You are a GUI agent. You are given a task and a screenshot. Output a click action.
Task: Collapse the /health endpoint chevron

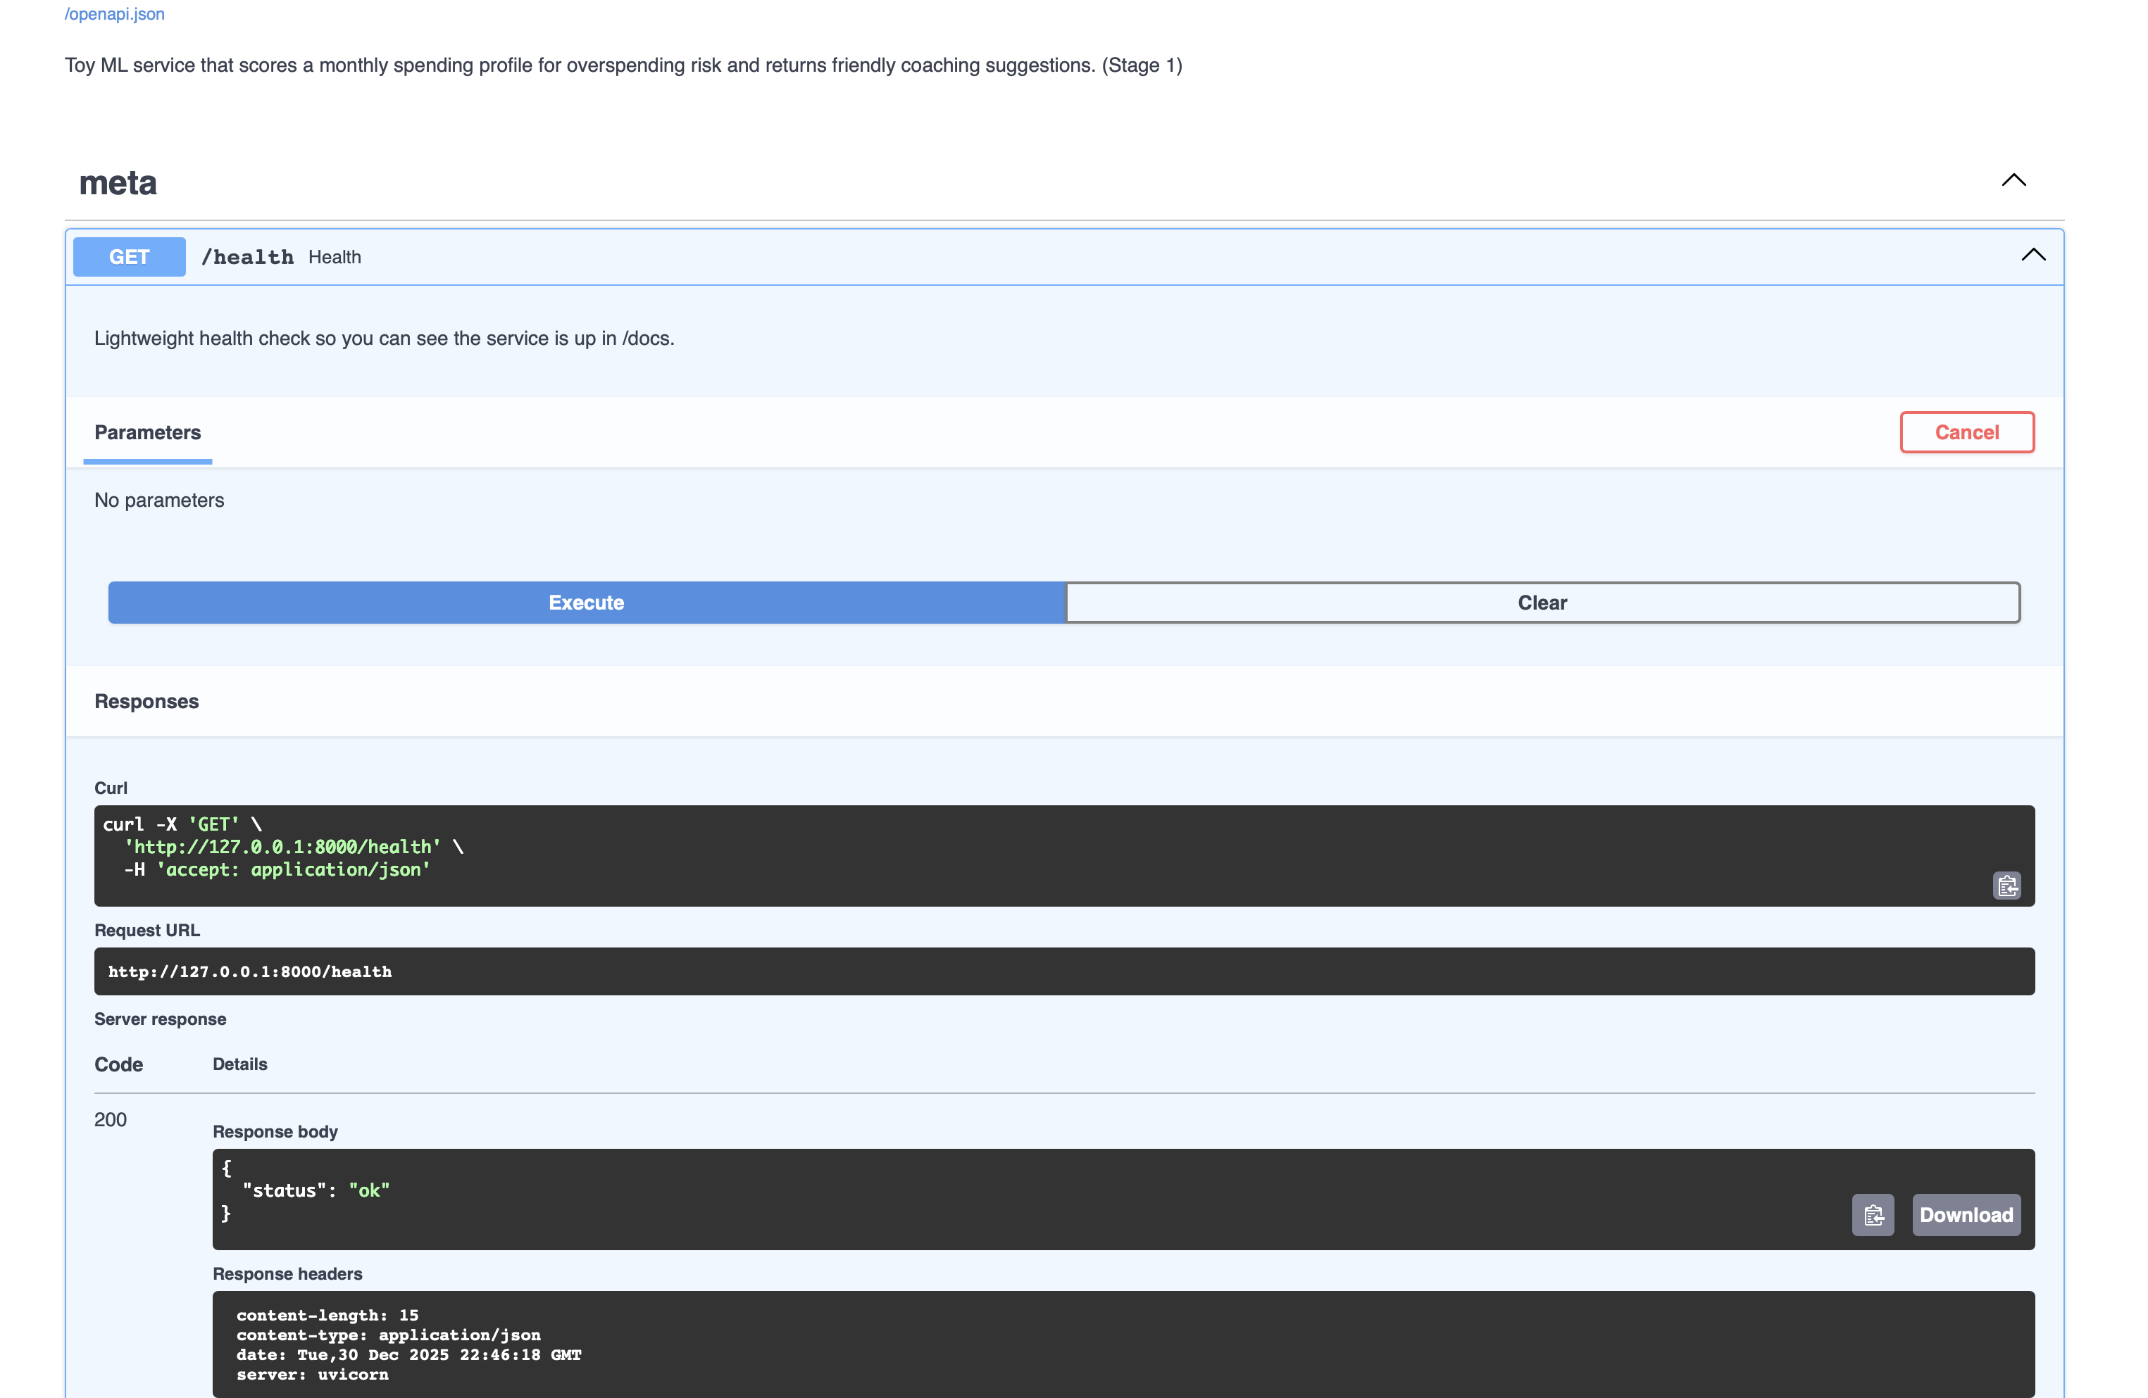pyautogui.click(x=2033, y=256)
